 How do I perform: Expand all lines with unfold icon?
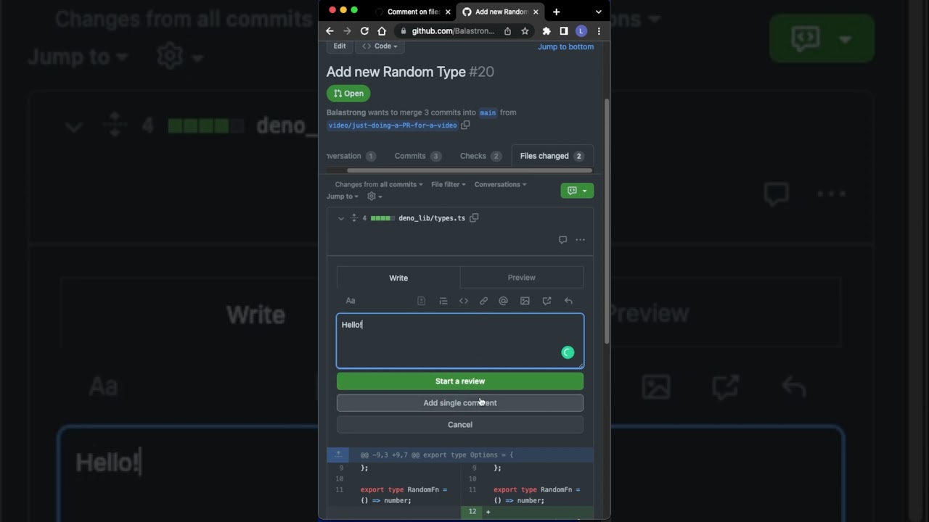pyautogui.click(x=354, y=217)
